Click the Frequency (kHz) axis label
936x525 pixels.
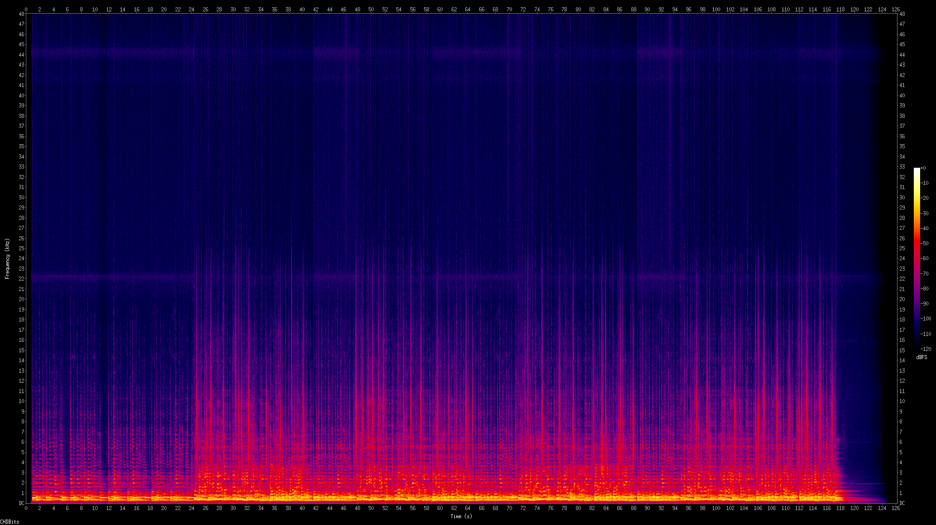click(7, 258)
